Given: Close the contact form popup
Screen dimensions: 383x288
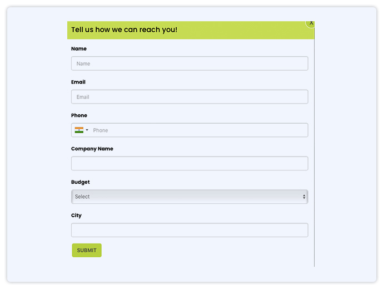Looking at the screenshot, I should pos(311,23).
